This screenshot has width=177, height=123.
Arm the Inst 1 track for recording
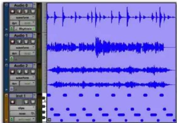pos(13,102)
